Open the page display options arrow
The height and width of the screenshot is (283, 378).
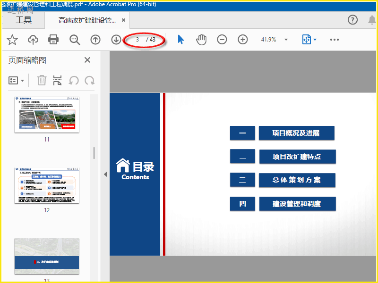click(315, 40)
